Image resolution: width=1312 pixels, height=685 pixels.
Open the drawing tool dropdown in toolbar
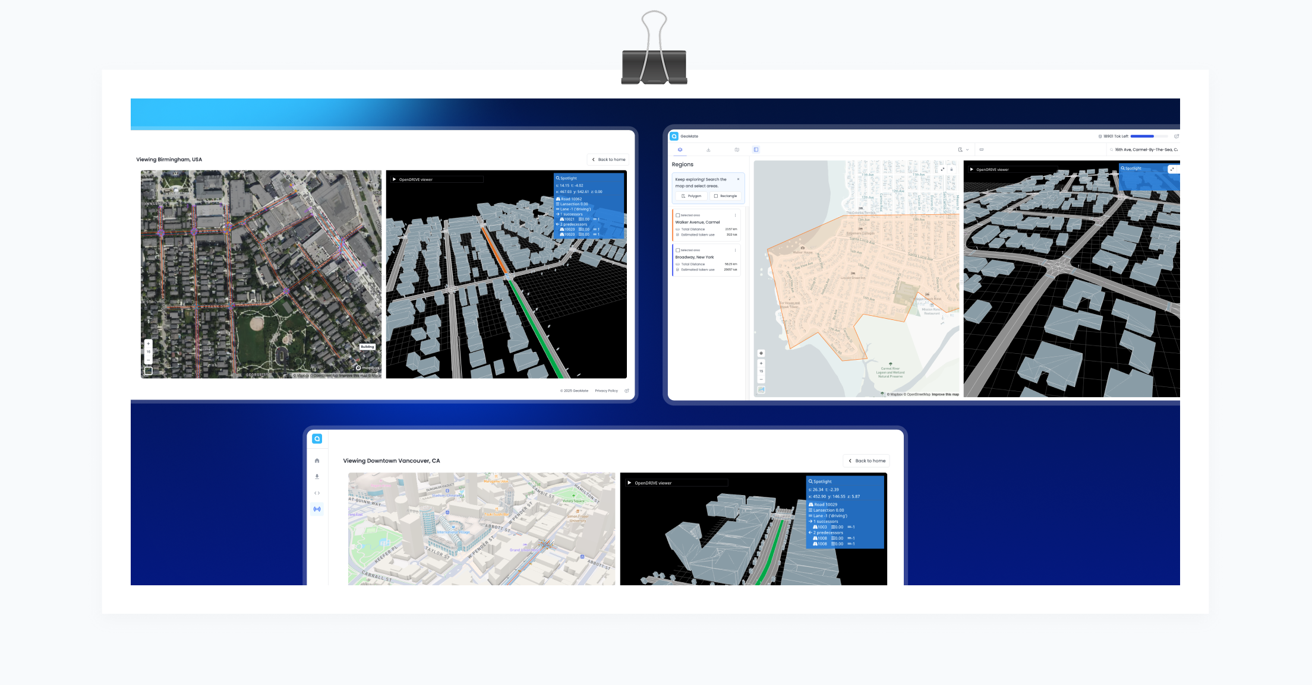click(x=963, y=150)
